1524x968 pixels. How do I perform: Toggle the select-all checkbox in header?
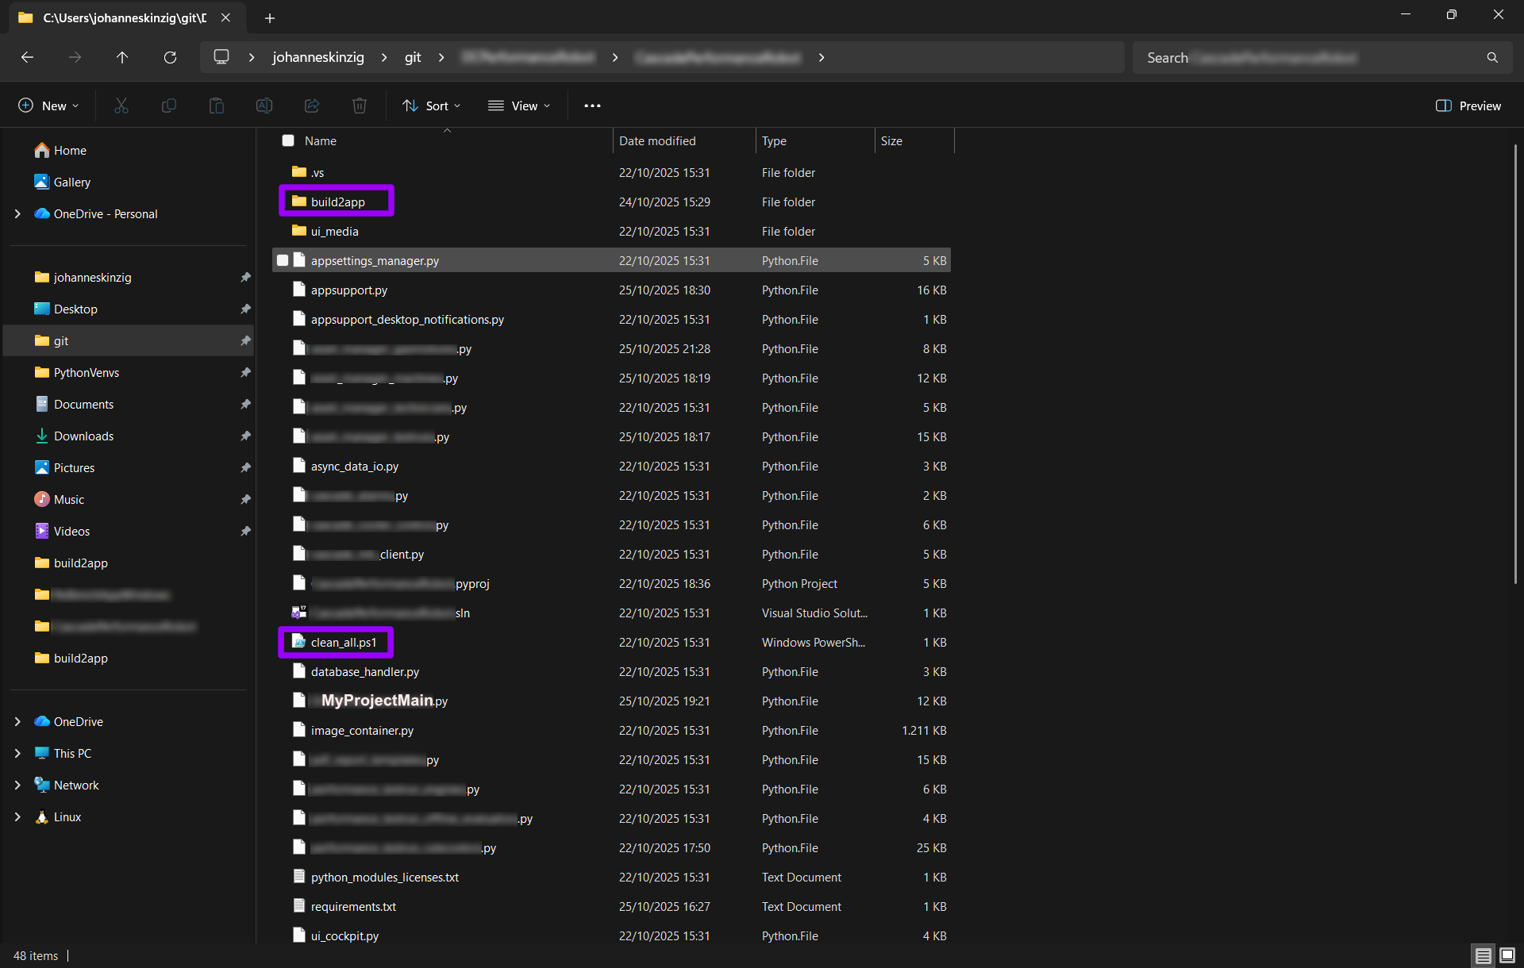[288, 140]
